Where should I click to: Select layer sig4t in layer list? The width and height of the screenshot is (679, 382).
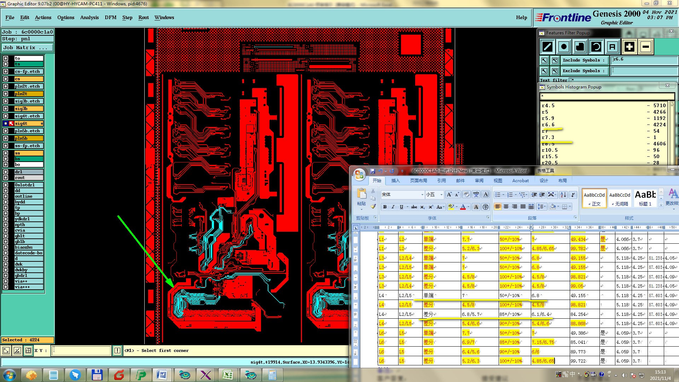pyautogui.click(x=28, y=123)
